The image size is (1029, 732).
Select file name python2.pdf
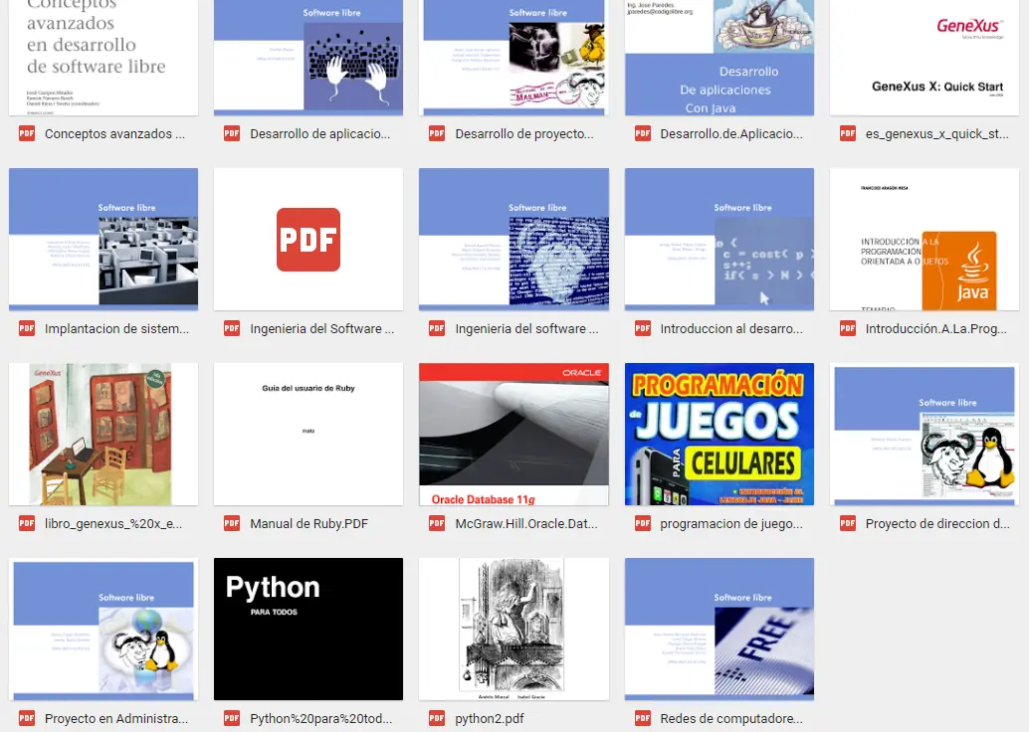click(490, 718)
